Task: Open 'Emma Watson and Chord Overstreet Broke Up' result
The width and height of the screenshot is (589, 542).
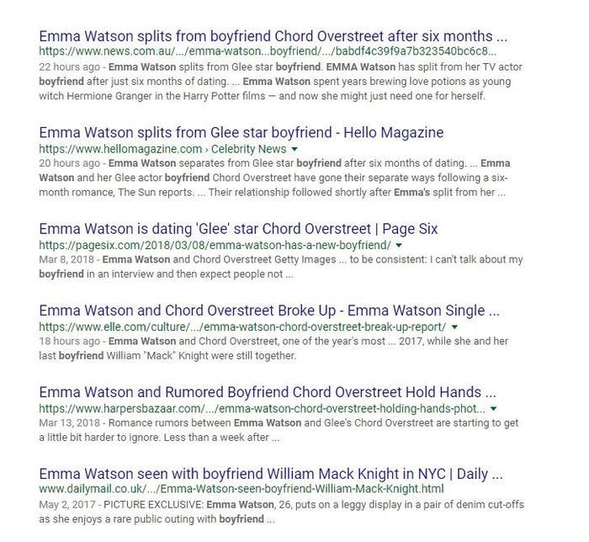Action: click(268, 311)
